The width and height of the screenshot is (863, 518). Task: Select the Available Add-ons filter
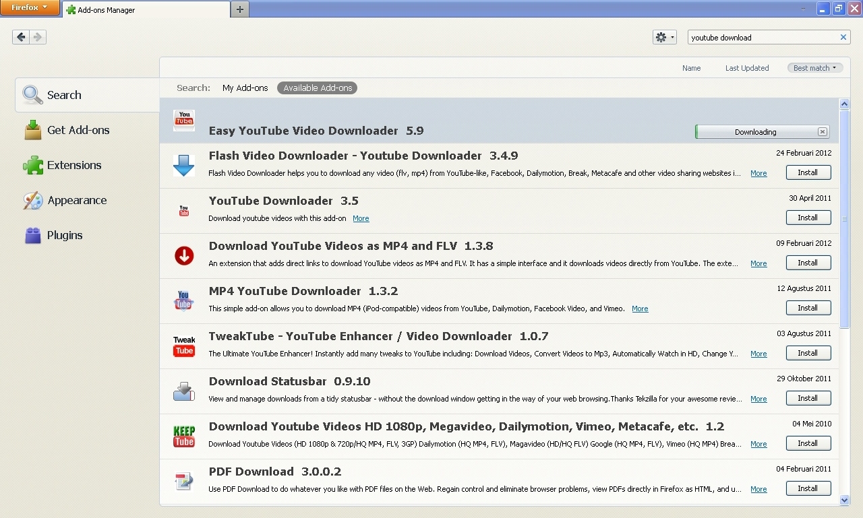318,88
